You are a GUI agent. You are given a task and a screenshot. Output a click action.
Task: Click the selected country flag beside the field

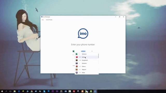[74, 51]
